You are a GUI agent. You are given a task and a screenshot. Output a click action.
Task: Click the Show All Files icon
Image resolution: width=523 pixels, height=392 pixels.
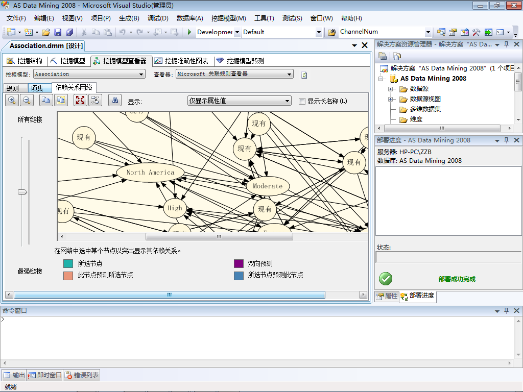397,56
